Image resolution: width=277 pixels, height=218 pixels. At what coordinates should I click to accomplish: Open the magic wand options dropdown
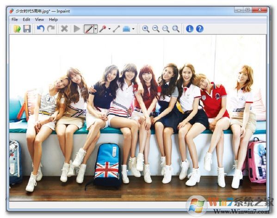(110, 29)
